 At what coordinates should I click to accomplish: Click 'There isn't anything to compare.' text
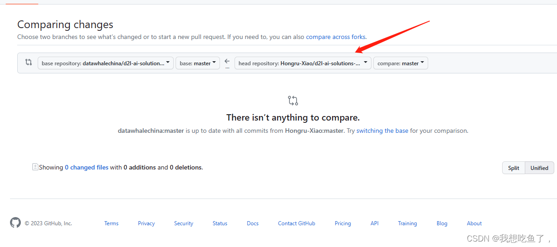point(293,117)
